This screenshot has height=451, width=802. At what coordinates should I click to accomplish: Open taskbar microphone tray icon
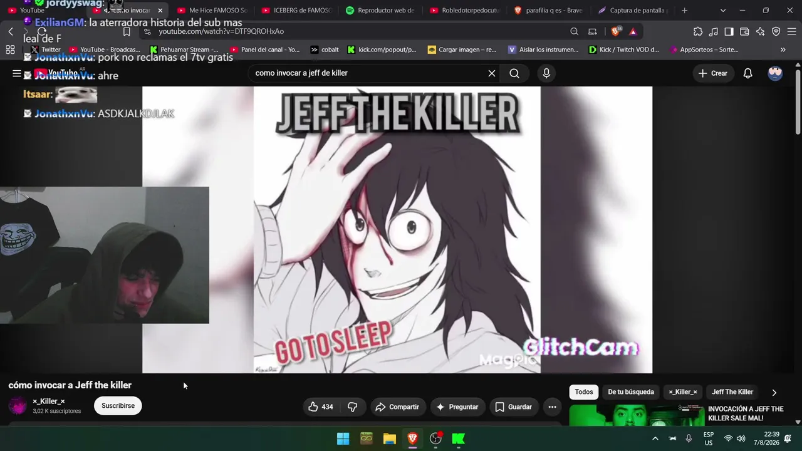[x=689, y=438]
